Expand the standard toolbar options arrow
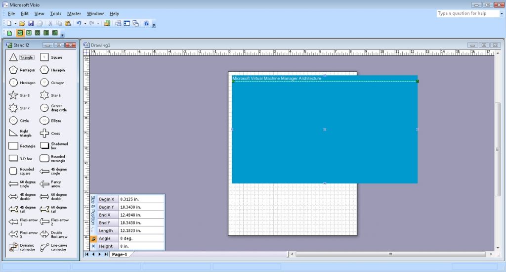 point(154,25)
